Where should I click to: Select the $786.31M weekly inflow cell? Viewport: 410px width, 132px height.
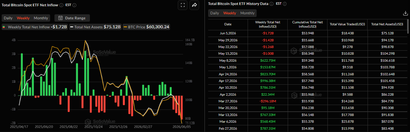pyautogui.click(x=267, y=88)
